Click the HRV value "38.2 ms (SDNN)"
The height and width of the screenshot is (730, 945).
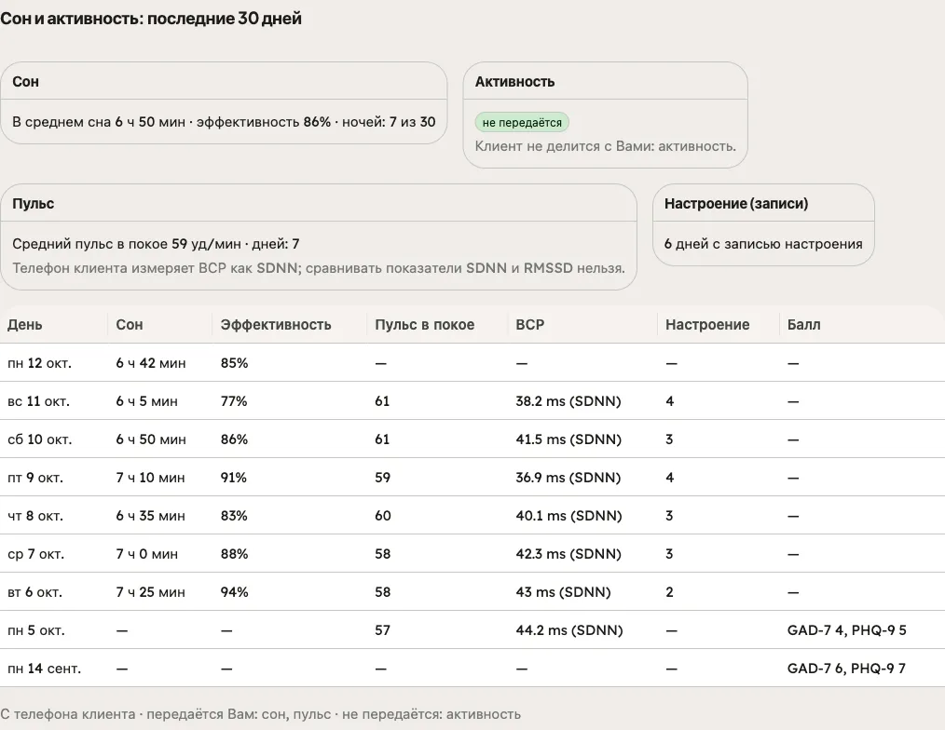568,401
